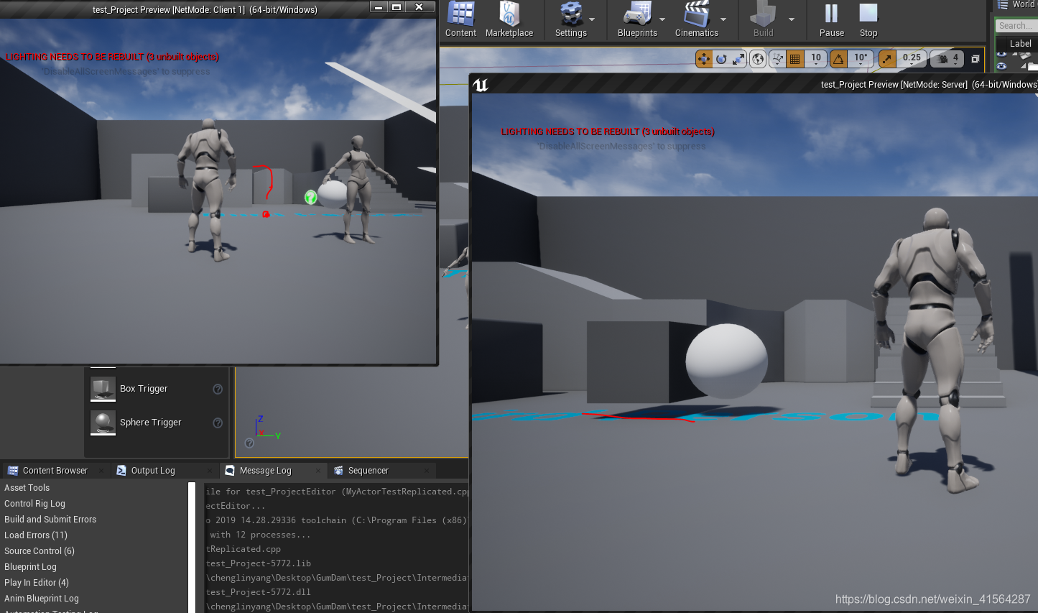This screenshot has height=613, width=1038.
Task: Toggle visibility of first outliner row
Action: point(1001,54)
